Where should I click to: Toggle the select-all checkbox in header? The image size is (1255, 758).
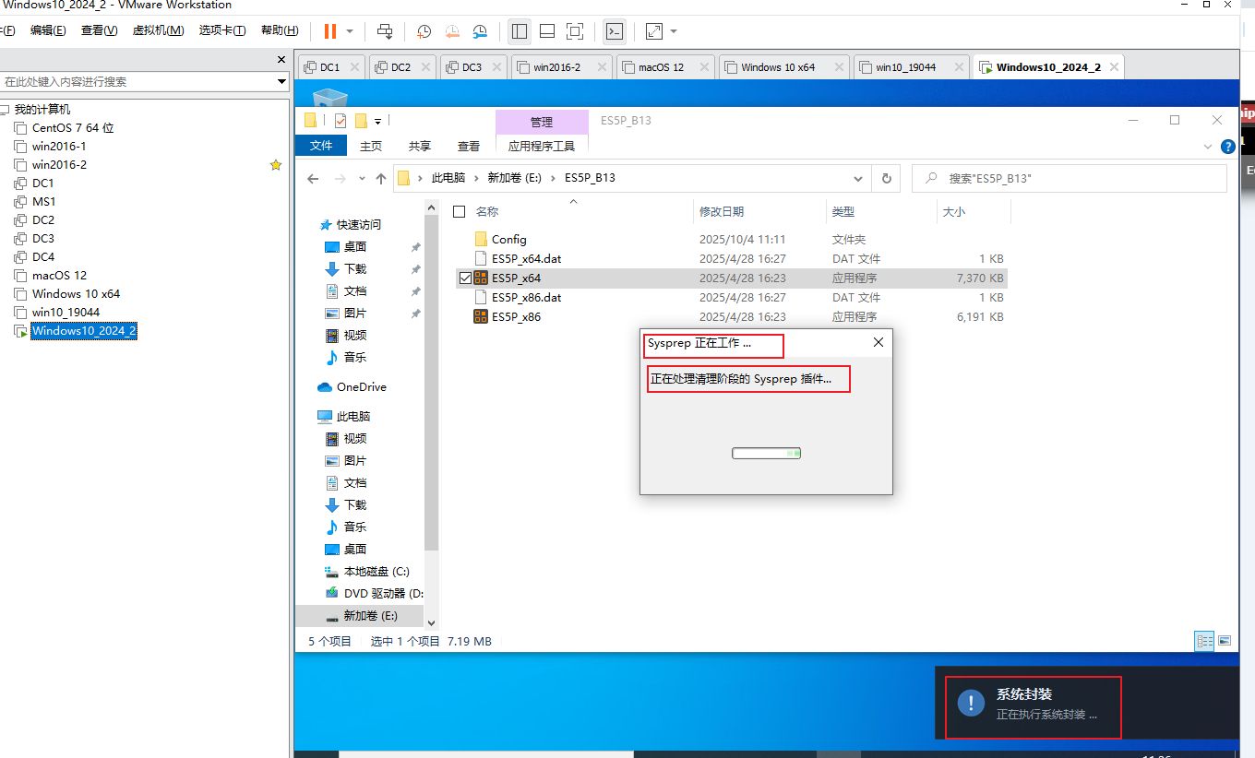(460, 212)
